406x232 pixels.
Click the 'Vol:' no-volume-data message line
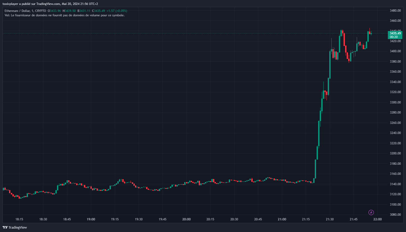(65, 15)
